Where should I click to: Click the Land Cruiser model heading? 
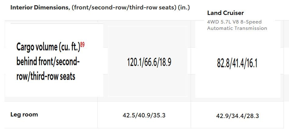click(x=225, y=13)
